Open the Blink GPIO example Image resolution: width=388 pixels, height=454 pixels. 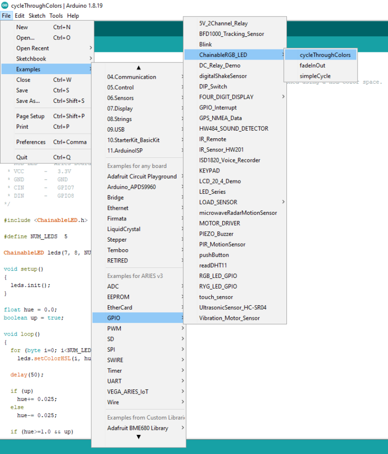[x=206, y=44]
